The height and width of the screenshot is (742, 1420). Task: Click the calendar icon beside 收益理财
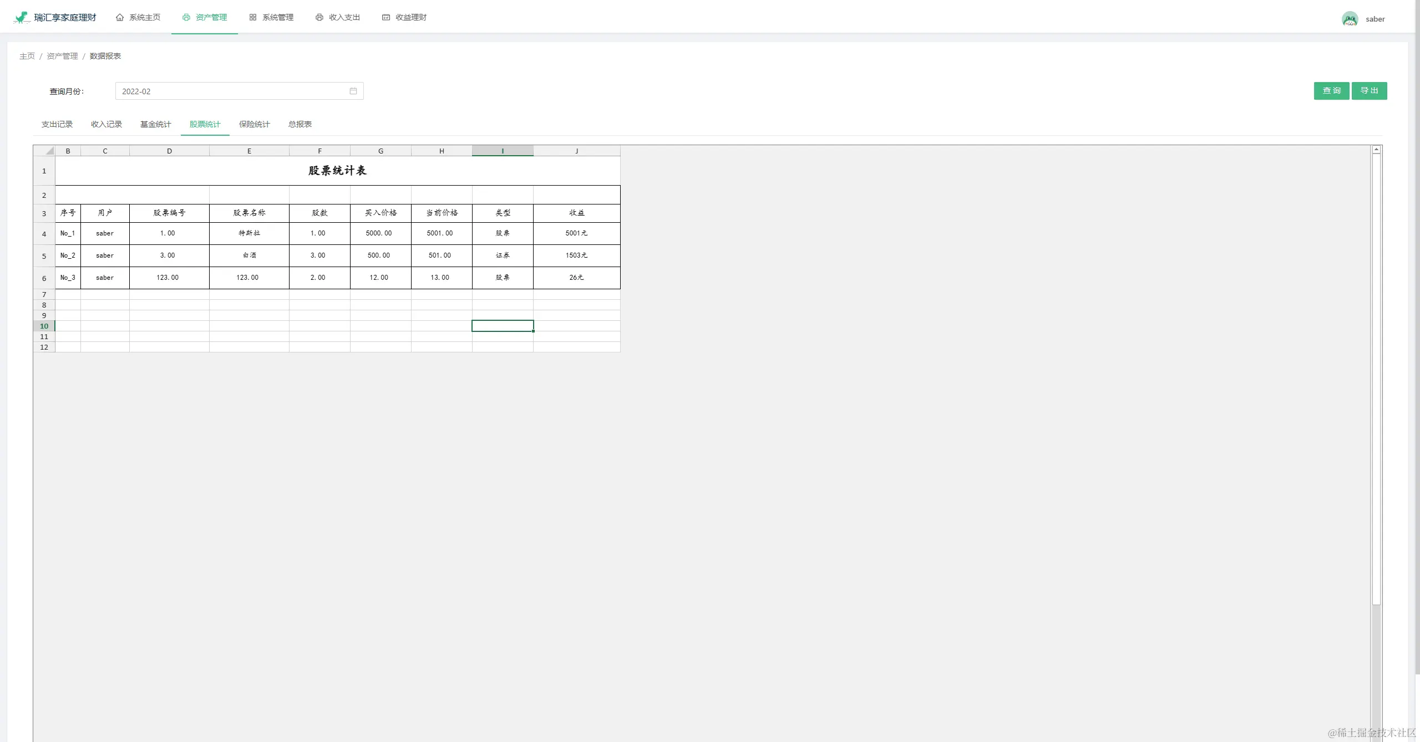click(x=386, y=18)
